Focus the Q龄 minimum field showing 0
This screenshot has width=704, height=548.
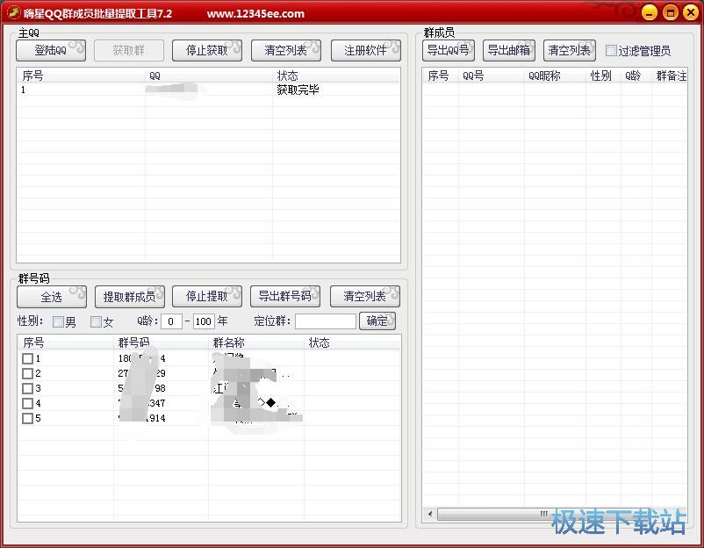(x=171, y=321)
